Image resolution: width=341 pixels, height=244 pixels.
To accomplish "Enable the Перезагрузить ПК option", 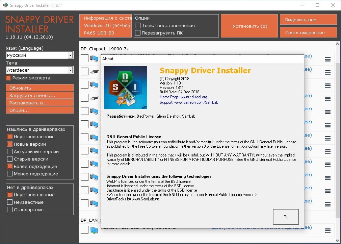I will [x=138, y=33].
